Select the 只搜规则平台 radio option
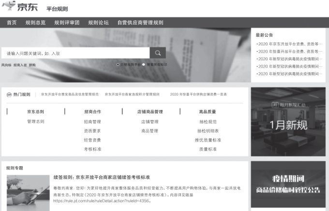The height and width of the screenshot is (211, 329). point(118,65)
